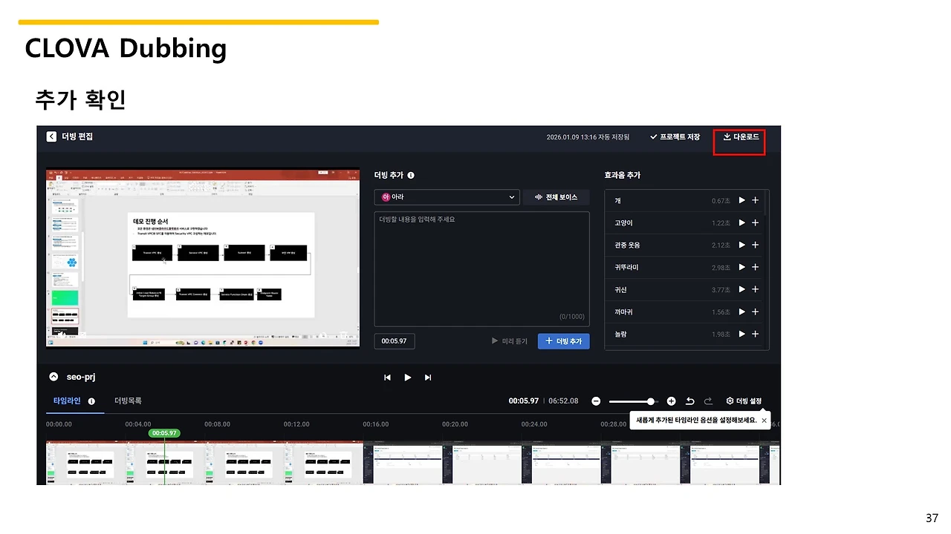Play the 개 sound effect
The height and width of the screenshot is (534, 951).
pyautogui.click(x=741, y=200)
